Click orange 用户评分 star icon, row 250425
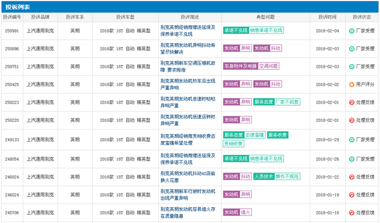 point(352,84)
